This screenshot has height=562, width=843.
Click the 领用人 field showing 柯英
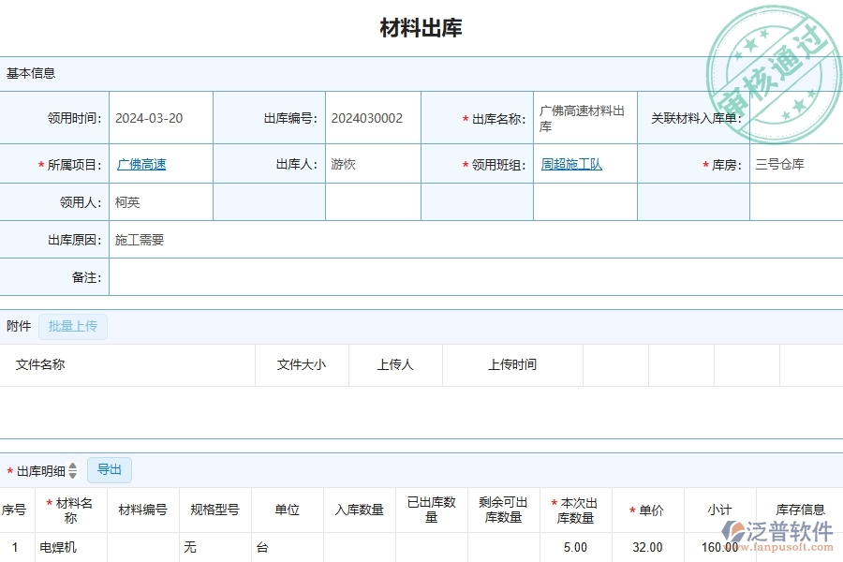click(x=159, y=200)
